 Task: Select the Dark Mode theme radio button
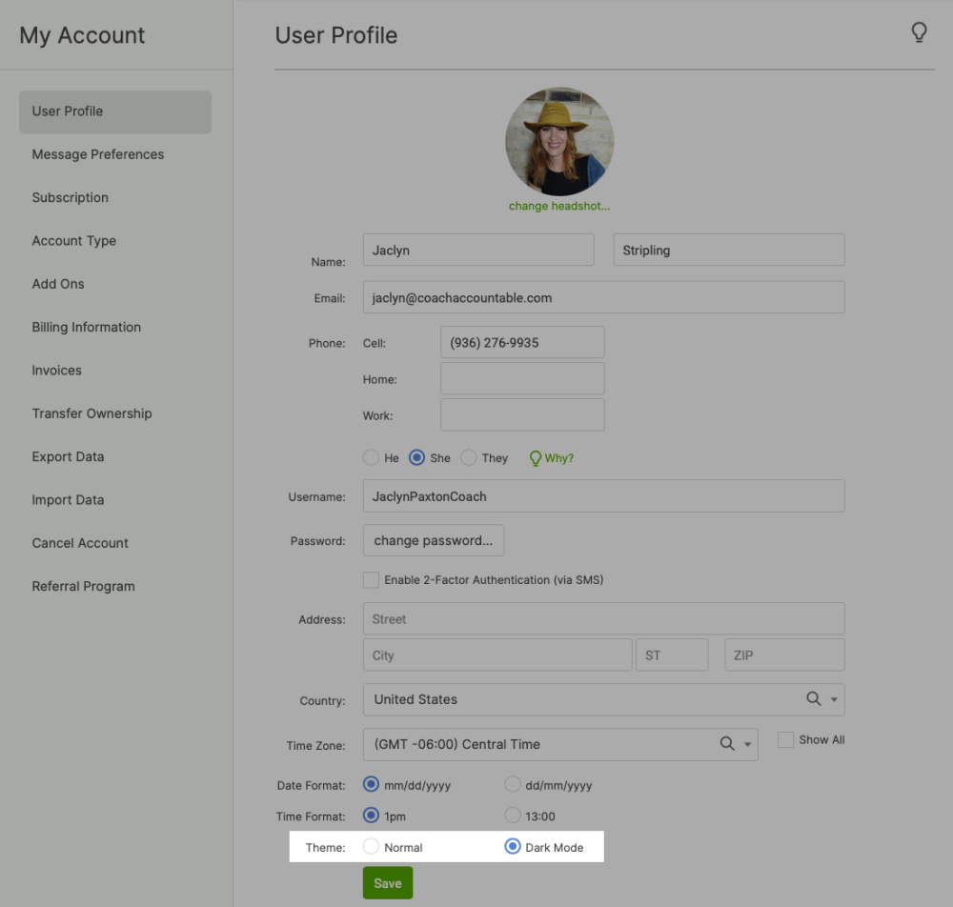point(513,846)
